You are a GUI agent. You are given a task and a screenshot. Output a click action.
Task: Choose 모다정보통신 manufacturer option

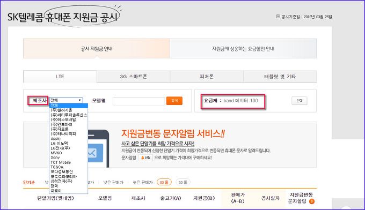coord(69,171)
